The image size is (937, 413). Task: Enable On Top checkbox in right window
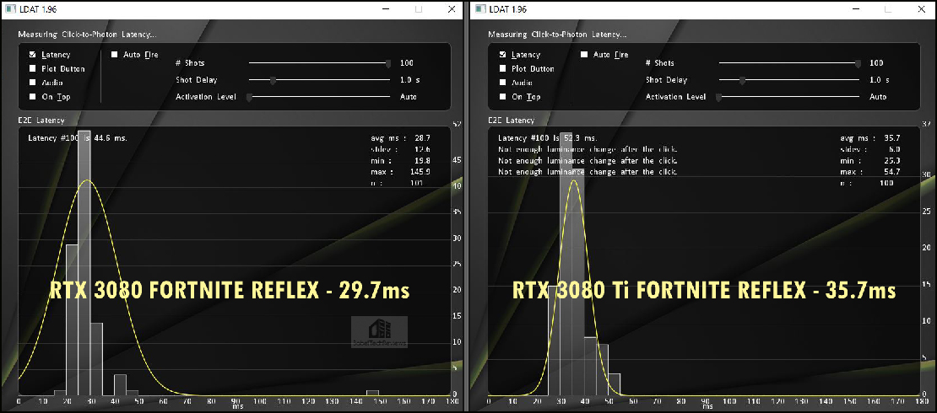(x=502, y=97)
